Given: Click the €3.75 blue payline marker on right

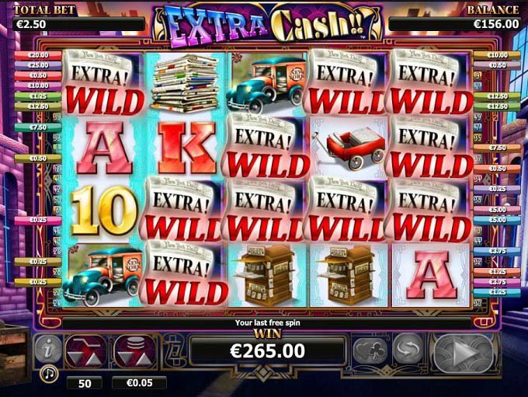Looking at the screenshot, I should [497, 251].
